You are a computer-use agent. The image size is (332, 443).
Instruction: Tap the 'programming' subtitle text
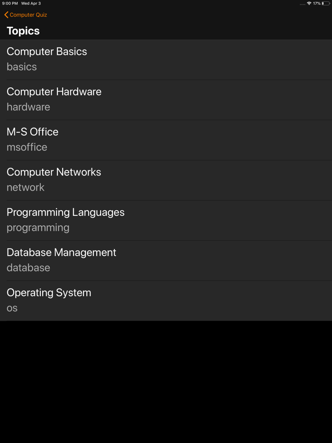click(38, 228)
